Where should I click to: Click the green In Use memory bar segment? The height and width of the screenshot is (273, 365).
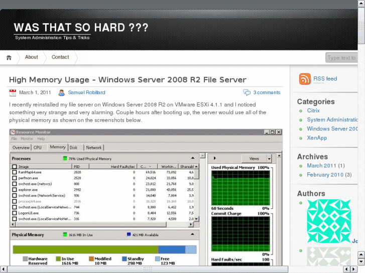coord(85,249)
